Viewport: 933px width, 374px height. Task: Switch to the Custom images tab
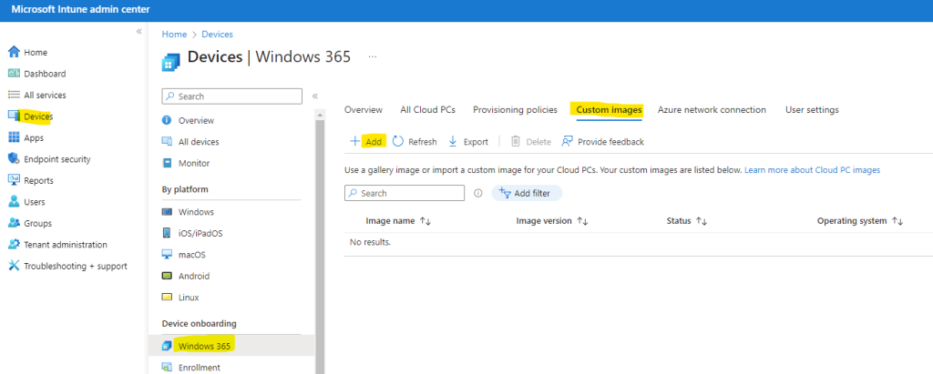click(x=610, y=110)
